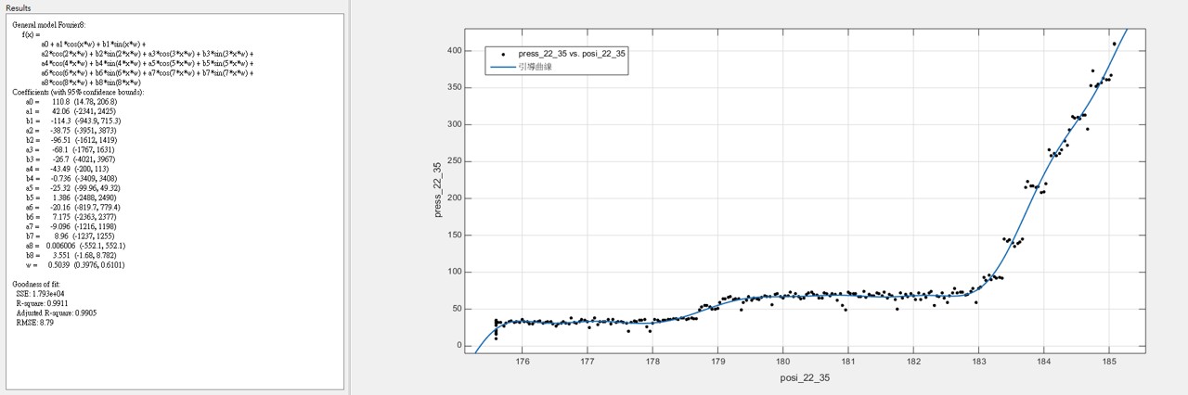This screenshot has height=395, width=1188.
Task: Click the 180 tick label on x-axis
Action: click(782, 363)
